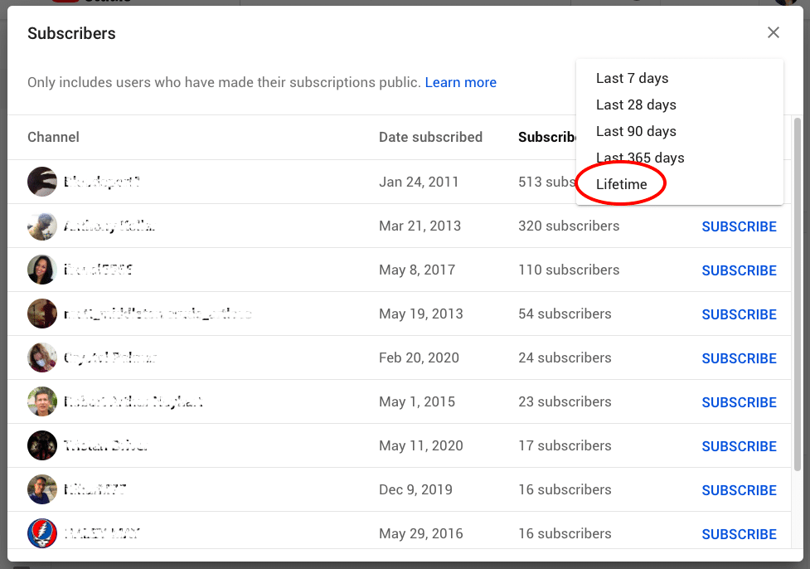Open the avatar of the May 11, 2020 subscriber

42,445
